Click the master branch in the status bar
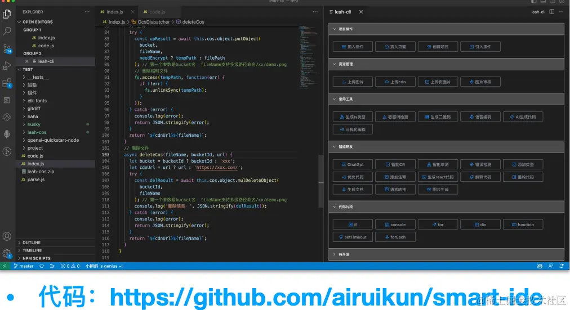 (x=24, y=266)
